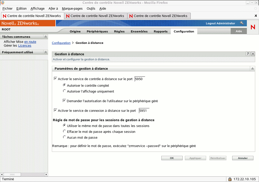Open the Licences link
The width and height of the screenshot is (259, 182).
pyautogui.click(x=25, y=46)
